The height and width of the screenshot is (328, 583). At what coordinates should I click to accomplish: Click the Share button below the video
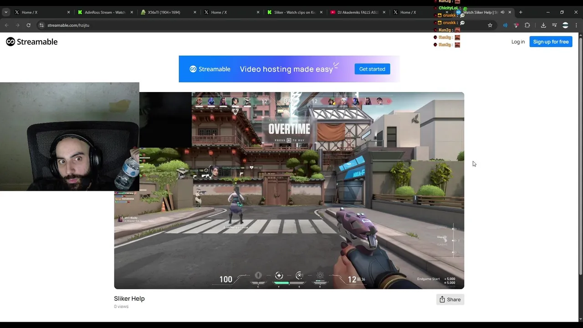(x=450, y=299)
